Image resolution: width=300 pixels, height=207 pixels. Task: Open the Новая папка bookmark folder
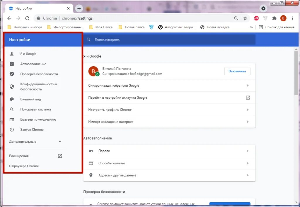click(132, 27)
